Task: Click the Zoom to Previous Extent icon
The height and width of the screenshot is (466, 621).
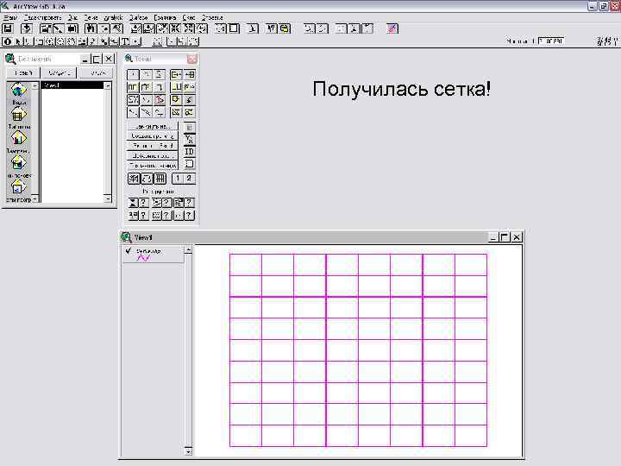Action: pyautogui.click(x=202, y=28)
